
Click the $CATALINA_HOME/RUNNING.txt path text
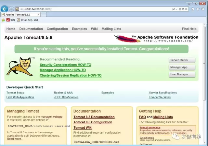pos(97,142)
